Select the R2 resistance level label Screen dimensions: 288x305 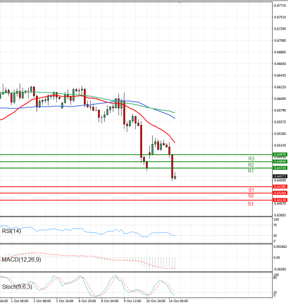[x=251, y=165]
